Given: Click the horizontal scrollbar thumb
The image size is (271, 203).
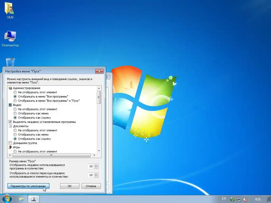Looking at the screenshot, I should click(x=51, y=155).
